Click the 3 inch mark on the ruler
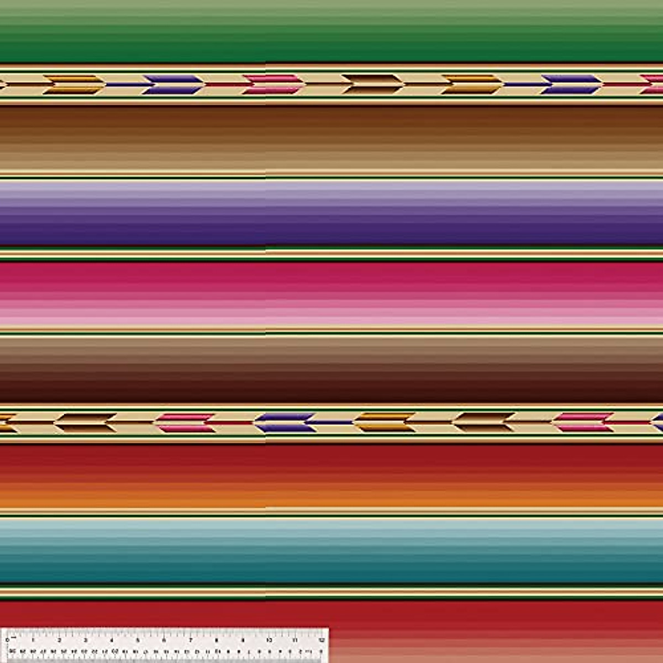663x663 pixels. (x=86, y=640)
